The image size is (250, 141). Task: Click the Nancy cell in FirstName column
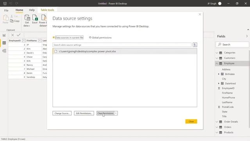(34, 65)
